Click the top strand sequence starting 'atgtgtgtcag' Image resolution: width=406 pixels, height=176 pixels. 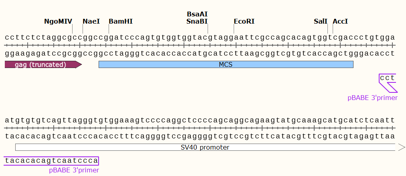coord(200,120)
